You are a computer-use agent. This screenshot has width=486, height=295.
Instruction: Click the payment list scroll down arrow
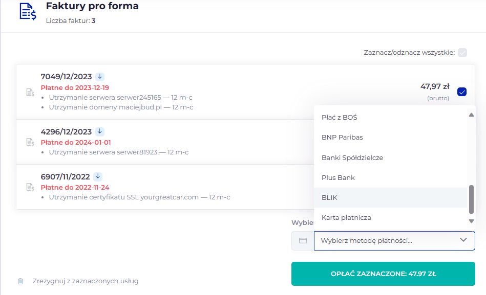pyautogui.click(x=472, y=221)
